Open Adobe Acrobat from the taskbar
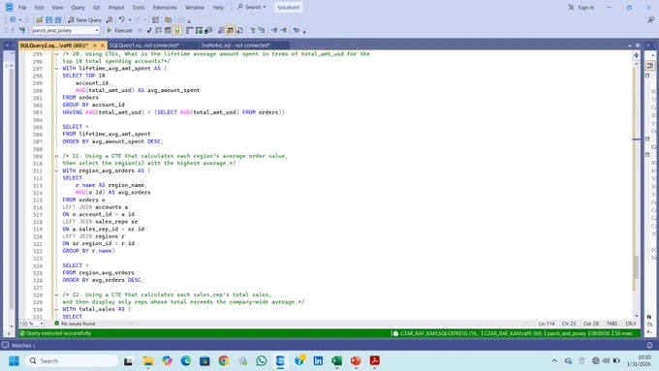This screenshot has height=371, width=659. 374,361
